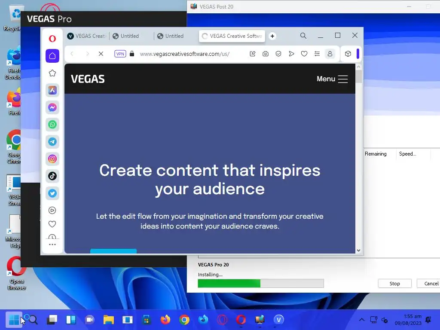Open the Aria AI sidebar icon
440x330 pixels.
(52, 90)
